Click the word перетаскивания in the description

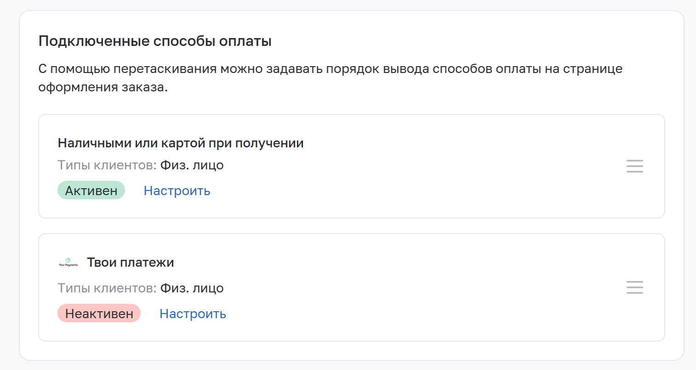point(165,69)
